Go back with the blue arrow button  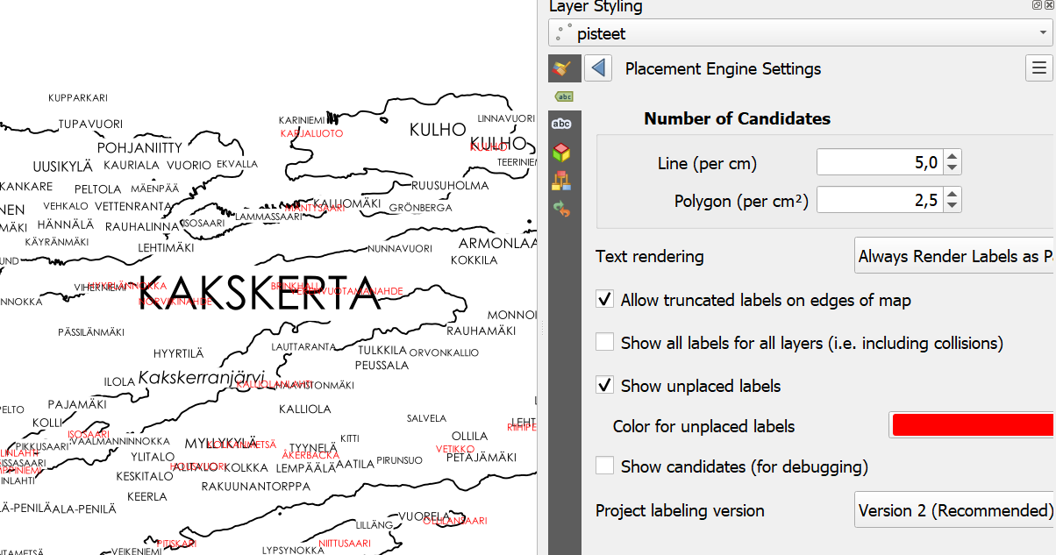coord(598,68)
